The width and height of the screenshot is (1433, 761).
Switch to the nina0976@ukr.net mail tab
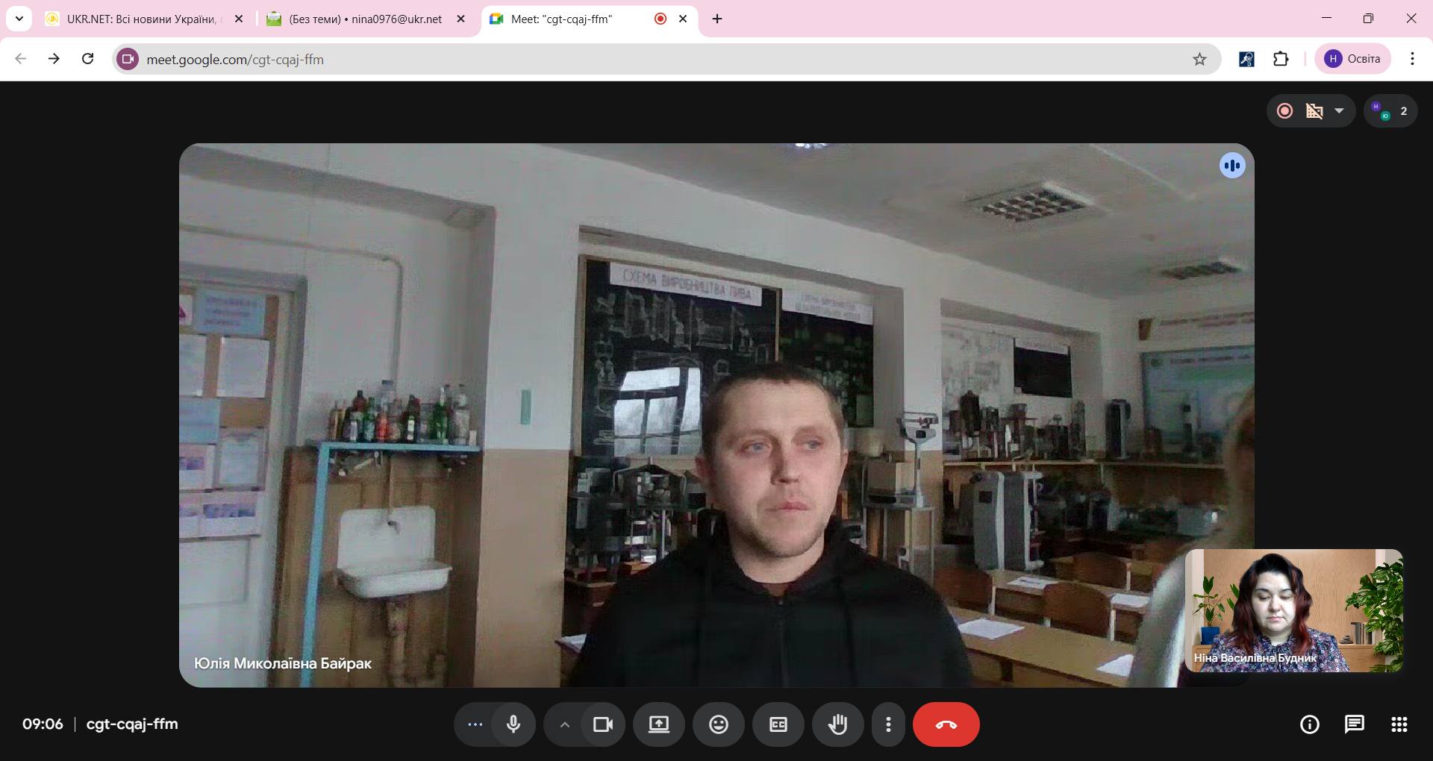(x=365, y=19)
